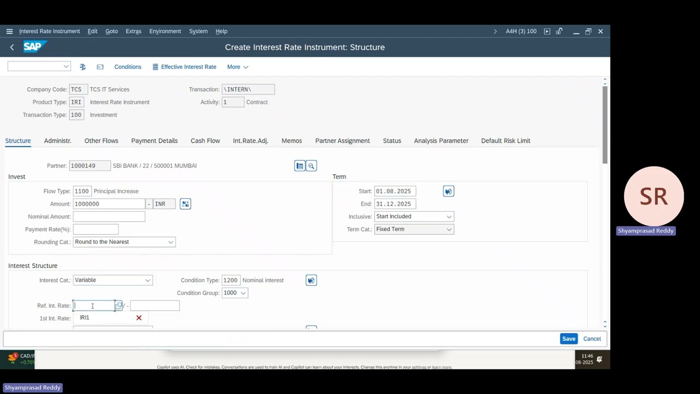Switch to the Default Risk Limit tab
This screenshot has width=700, height=394.
point(506,141)
